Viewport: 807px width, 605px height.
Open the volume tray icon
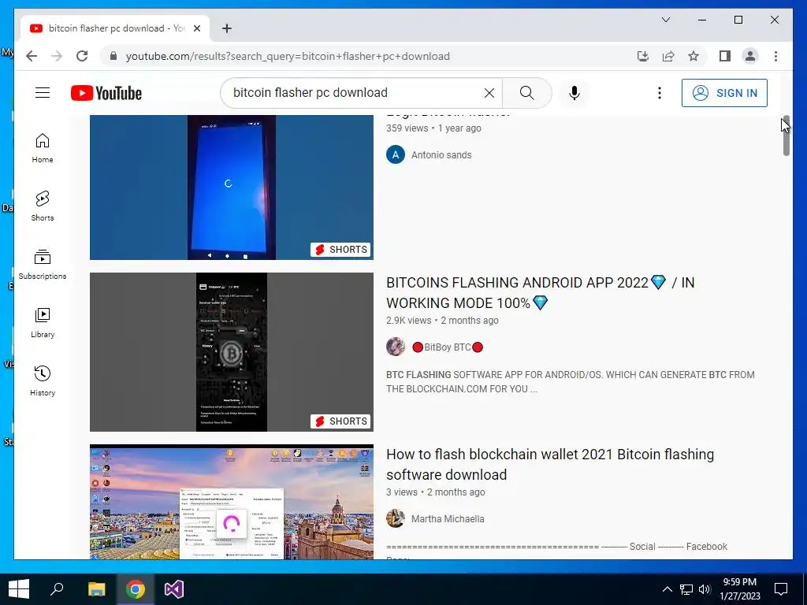tap(705, 589)
